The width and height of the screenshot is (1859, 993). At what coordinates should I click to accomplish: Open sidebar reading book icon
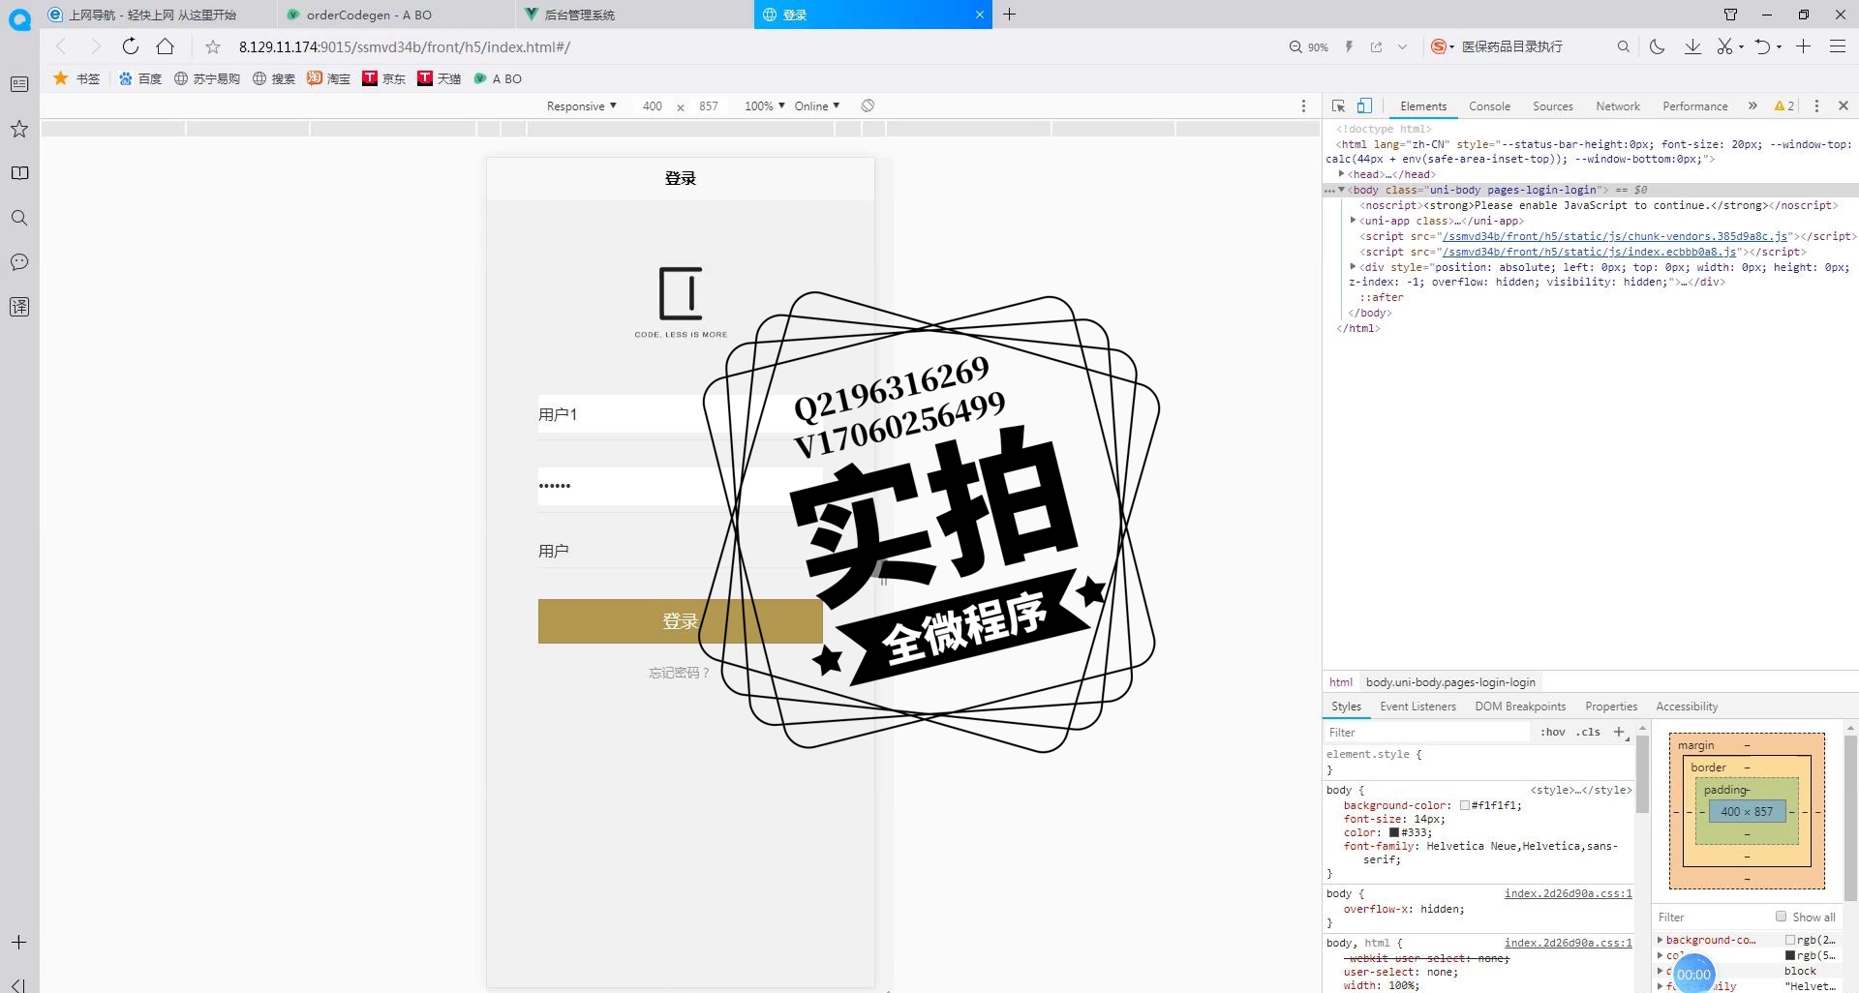click(19, 173)
